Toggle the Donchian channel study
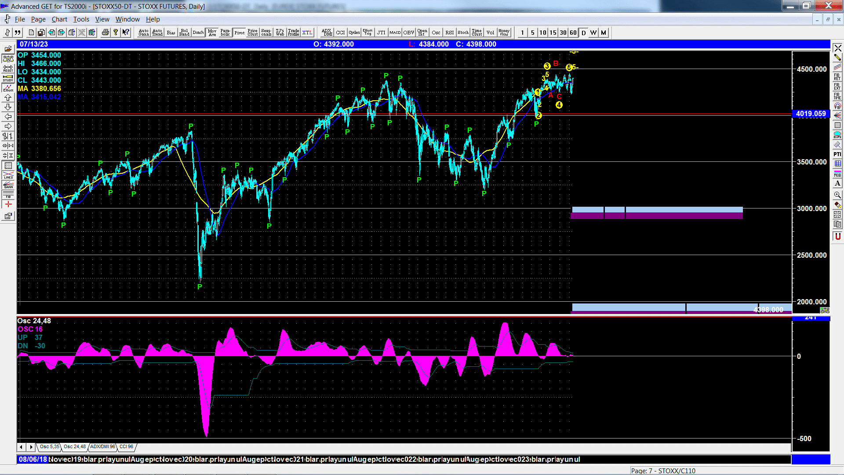This screenshot has width=844, height=475. point(198,33)
